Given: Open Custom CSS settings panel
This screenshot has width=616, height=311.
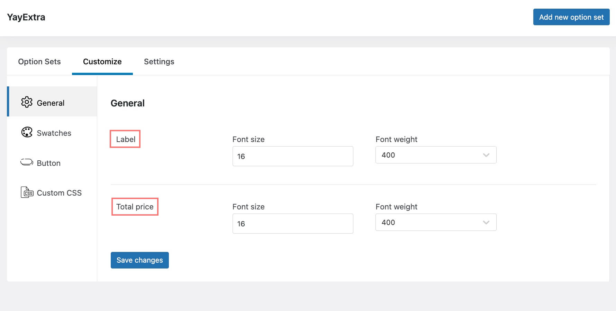Looking at the screenshot, I should [59, 193].
